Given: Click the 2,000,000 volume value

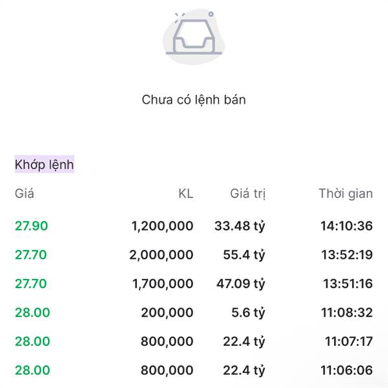Looking at the screenshot, I should coord(162,255).
